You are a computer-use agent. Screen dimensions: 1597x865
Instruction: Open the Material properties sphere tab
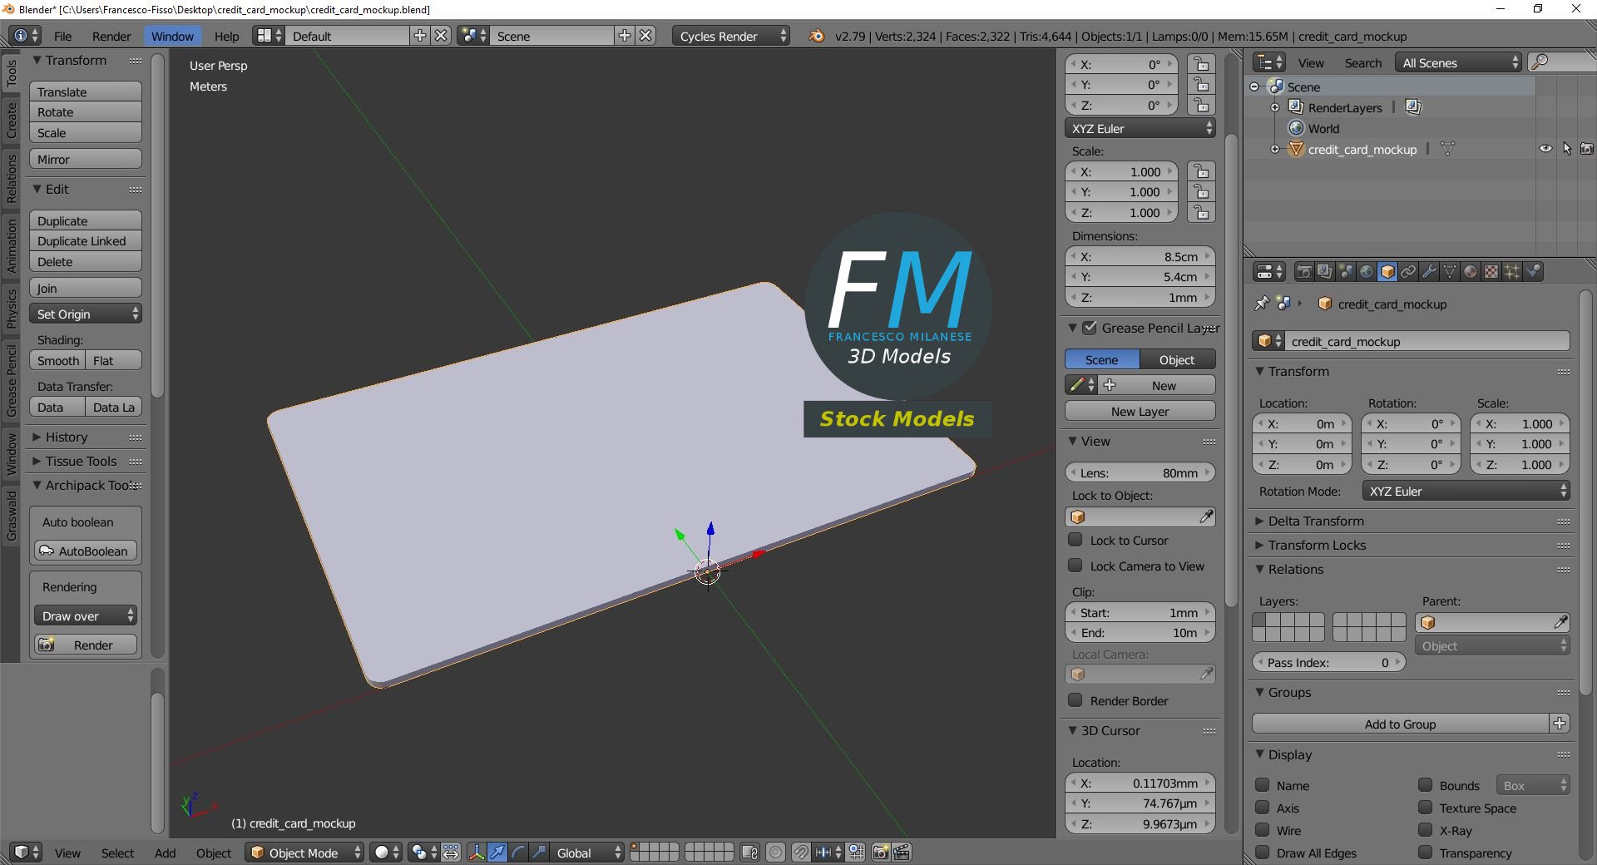click(1471, 272)
